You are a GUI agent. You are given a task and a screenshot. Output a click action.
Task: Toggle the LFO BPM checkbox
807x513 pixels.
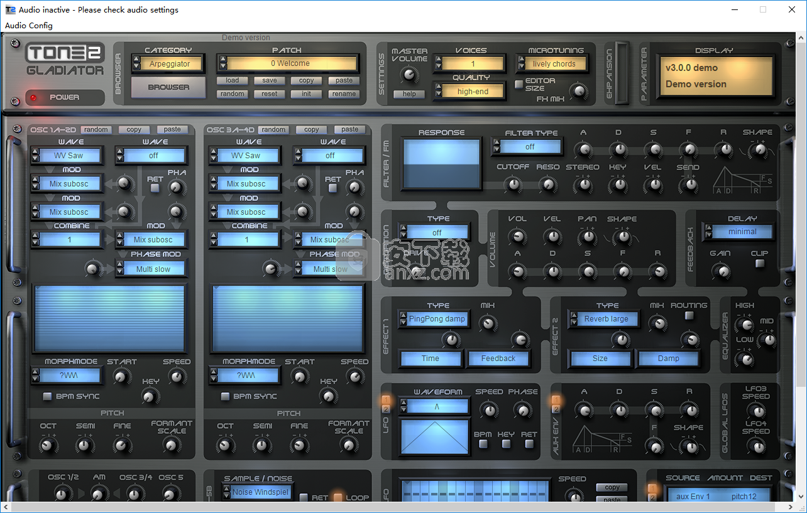(483, 444)
